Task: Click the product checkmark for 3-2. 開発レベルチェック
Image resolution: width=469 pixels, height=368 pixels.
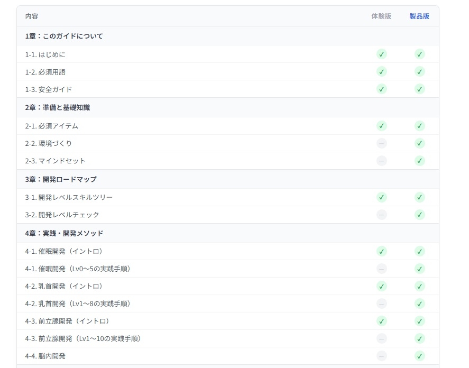Action: (x=419, y=215)
